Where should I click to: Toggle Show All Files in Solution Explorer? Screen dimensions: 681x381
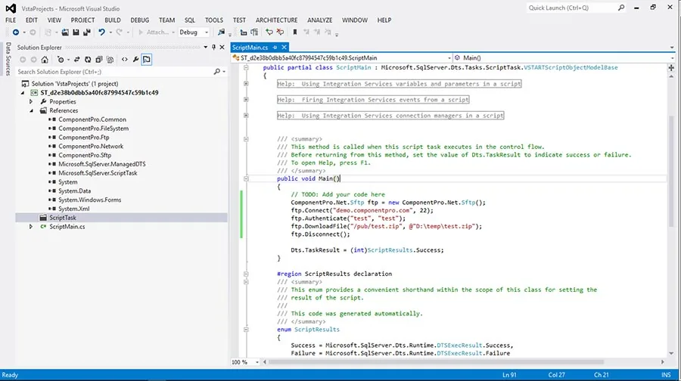(x=110, y=60)
